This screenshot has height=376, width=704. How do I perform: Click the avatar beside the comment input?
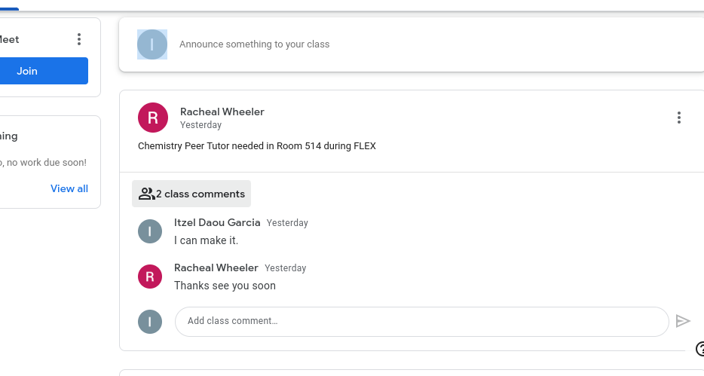[x=150, y=322]
